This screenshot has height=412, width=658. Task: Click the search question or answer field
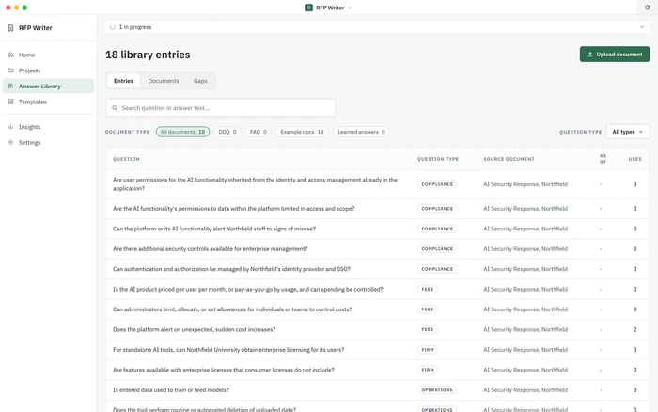[220, 108]
